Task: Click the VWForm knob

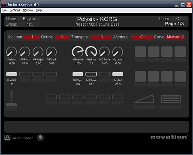Action: click(x=25, y=52)
